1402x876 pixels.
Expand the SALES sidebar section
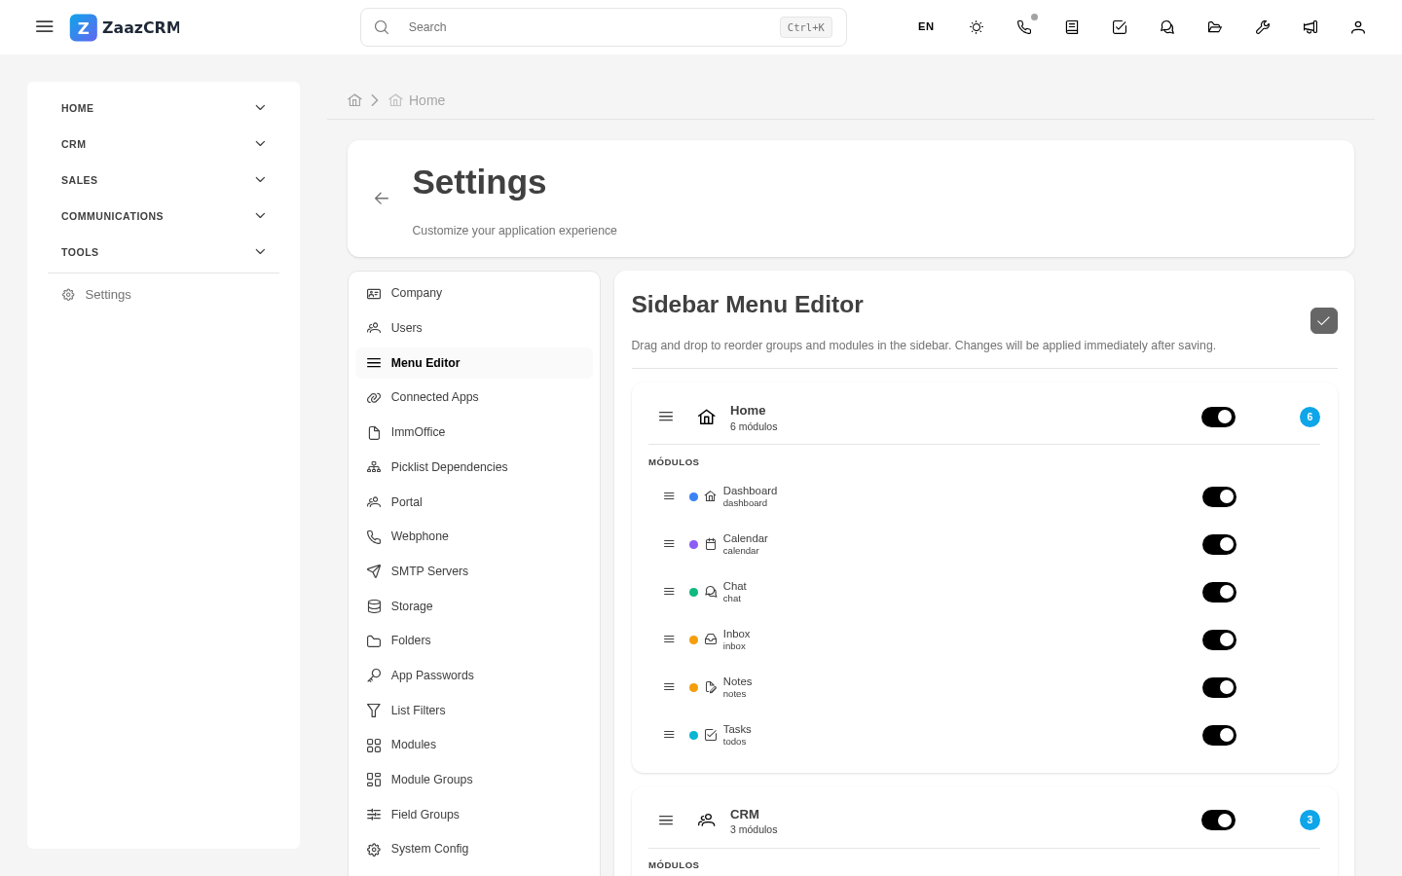coord(164,180)
